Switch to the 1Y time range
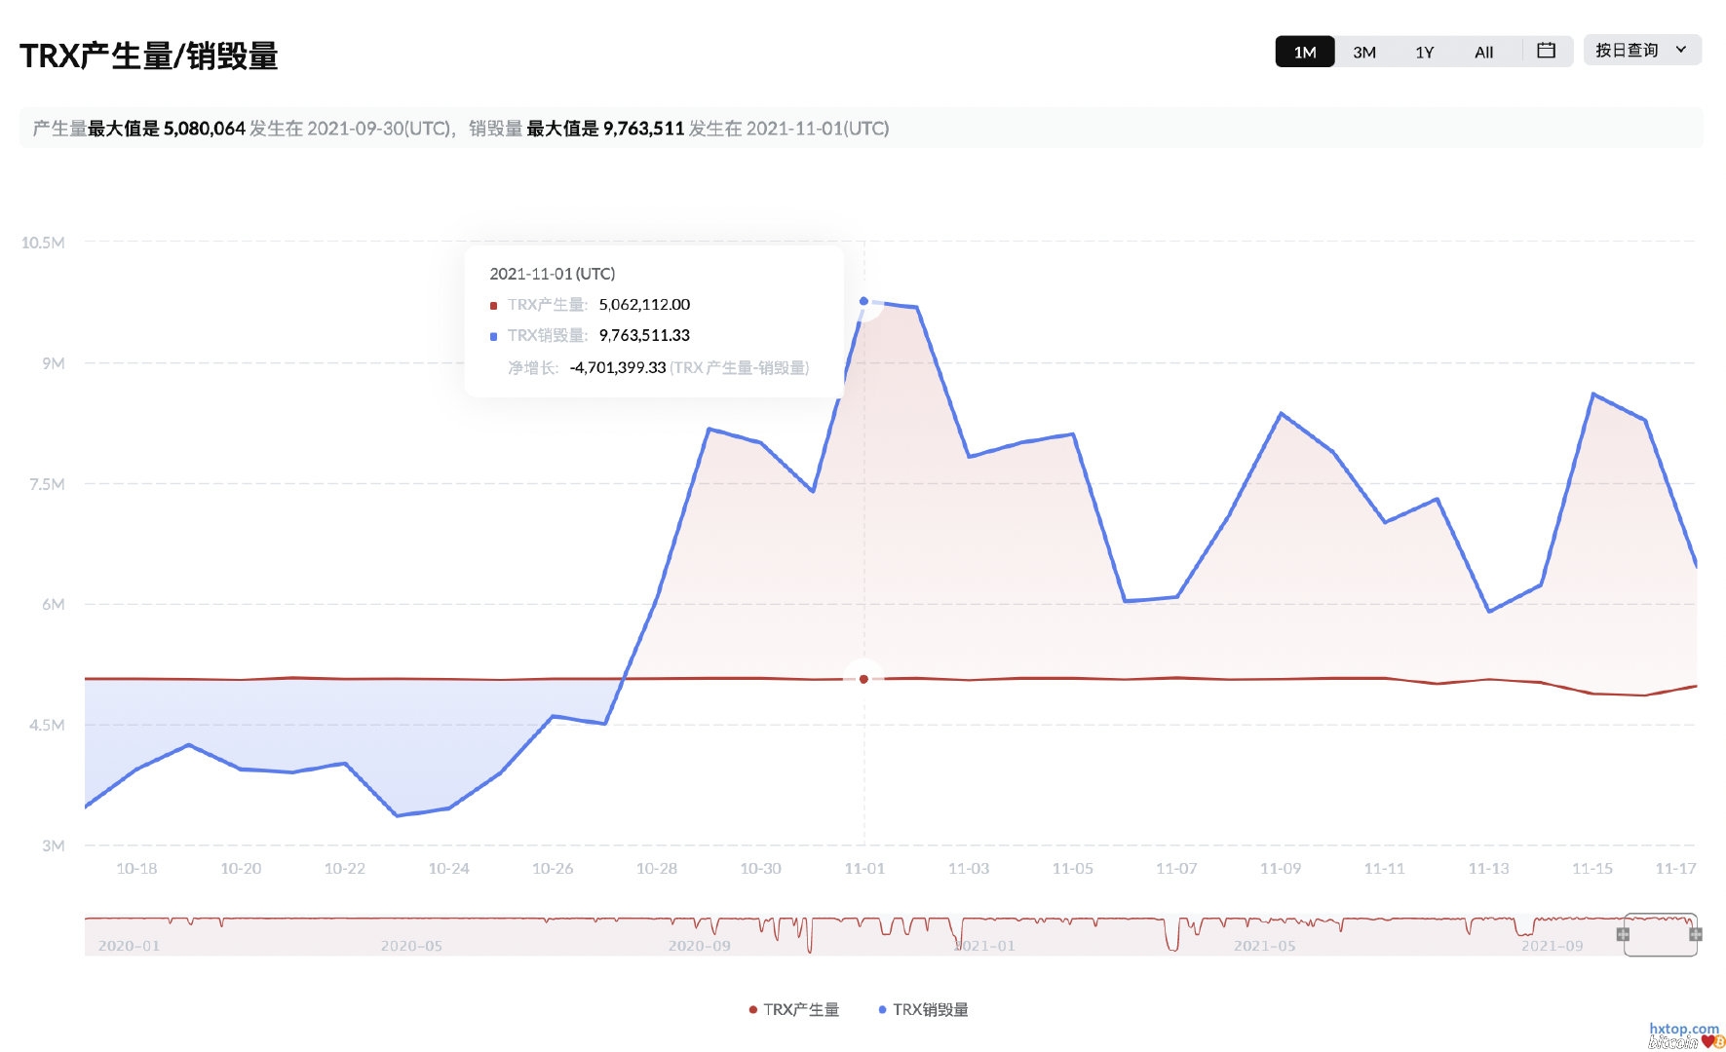This screenshot has width=1726, height=1052. (1424, 52)
